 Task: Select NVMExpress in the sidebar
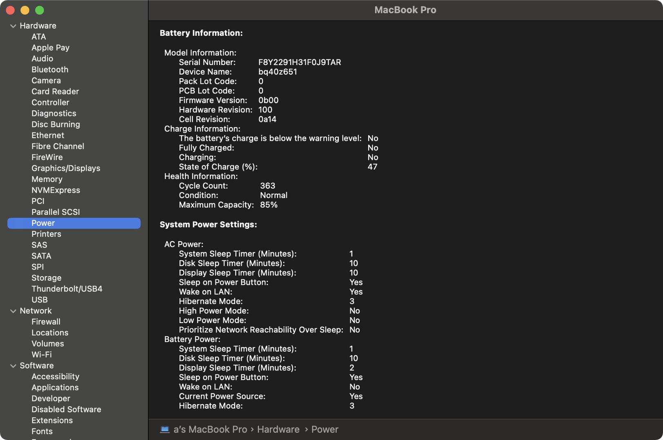tap(56, 190)
